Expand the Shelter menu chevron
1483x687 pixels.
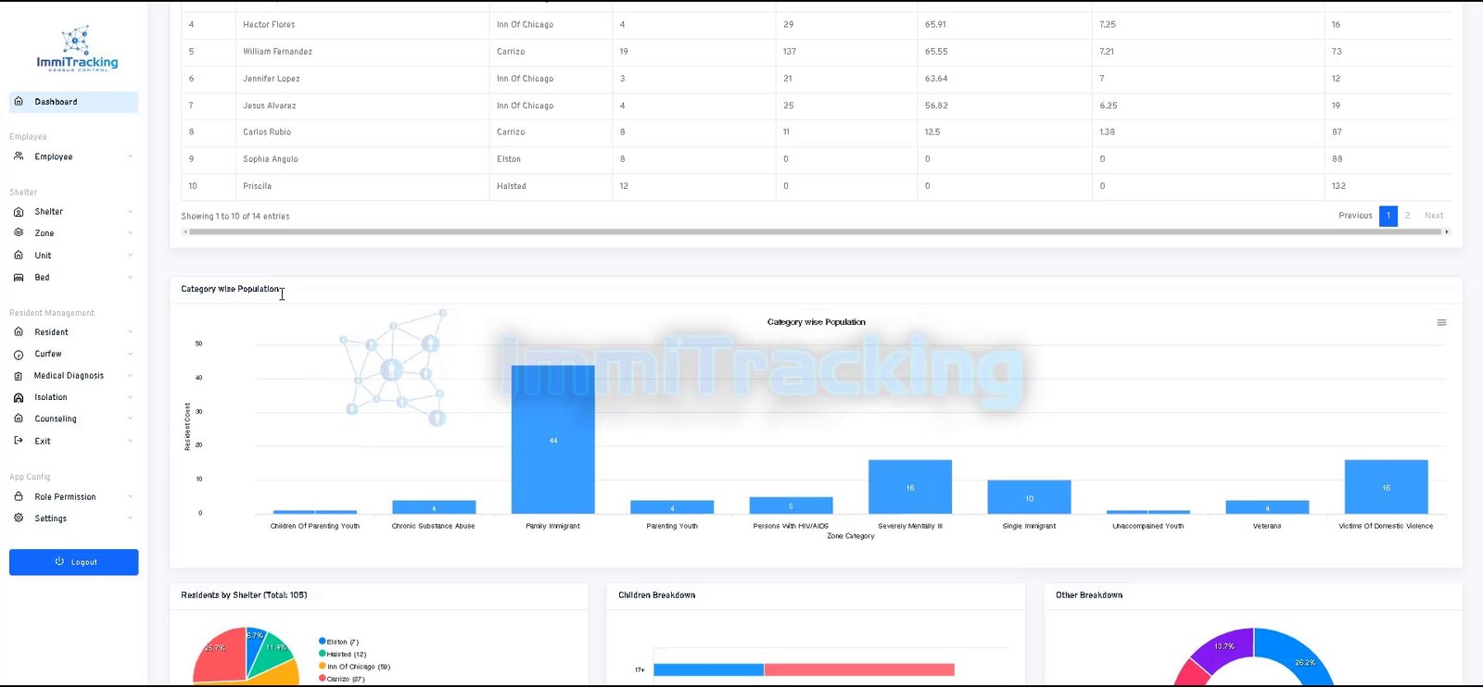click(130, 212)
